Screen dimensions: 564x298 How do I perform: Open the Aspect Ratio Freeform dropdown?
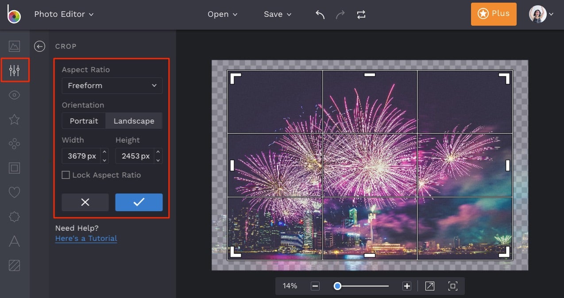pyautogui.click(x=112, y=85)
